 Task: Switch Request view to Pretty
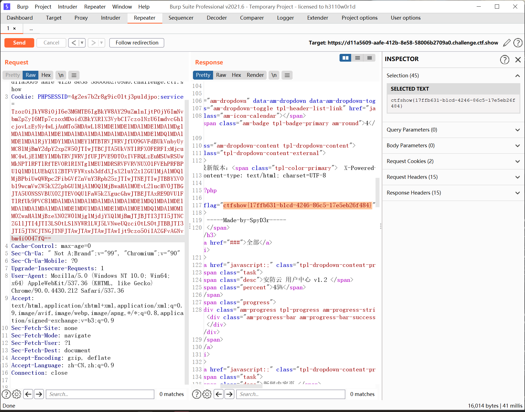12,75
